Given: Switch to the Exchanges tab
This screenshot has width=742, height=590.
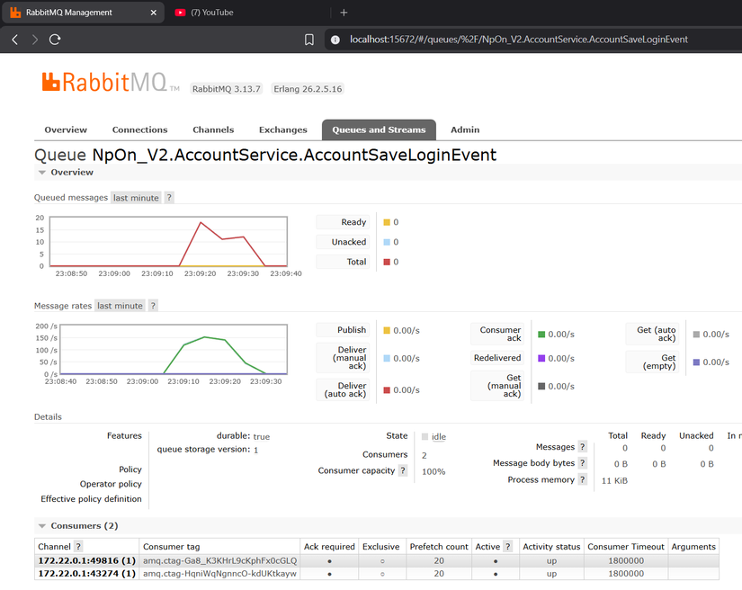Looking at the screenshot, I should tap(283, 130).
